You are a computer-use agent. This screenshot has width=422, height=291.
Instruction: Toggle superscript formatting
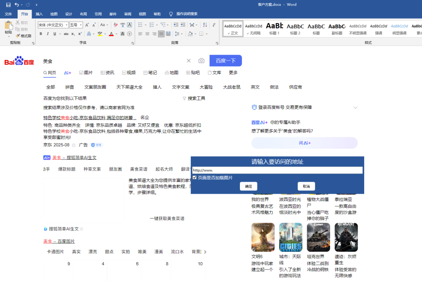(x=80, y=34)
